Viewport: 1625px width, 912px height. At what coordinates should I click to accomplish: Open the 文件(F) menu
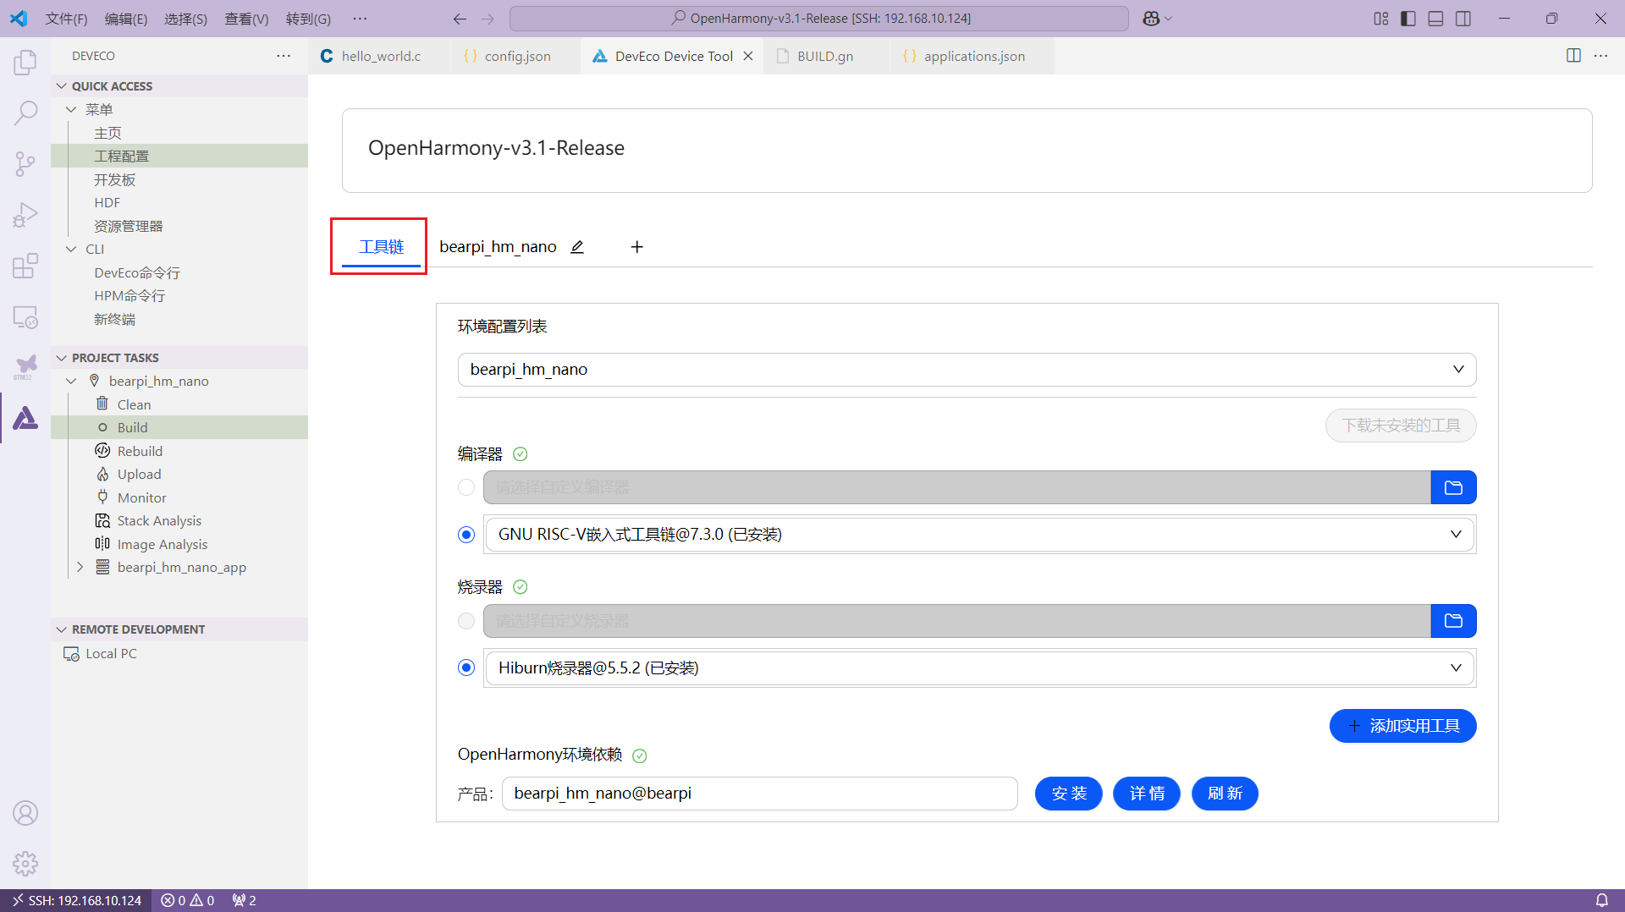66,19
